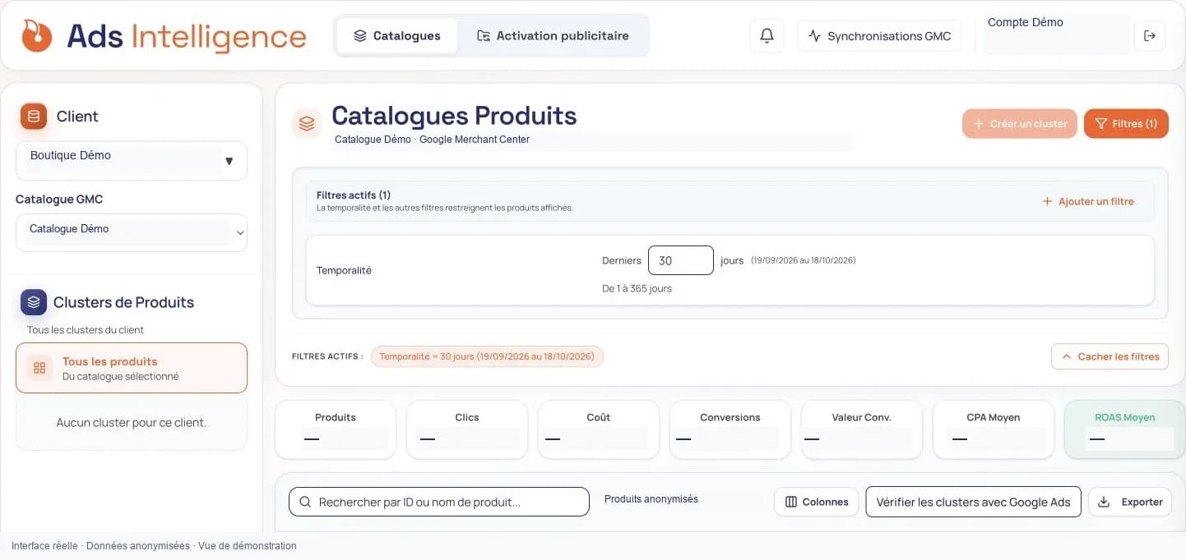This screenshot has height=560, width=1186.
Task: Select Tous les produits cluster
Action: 132,368
